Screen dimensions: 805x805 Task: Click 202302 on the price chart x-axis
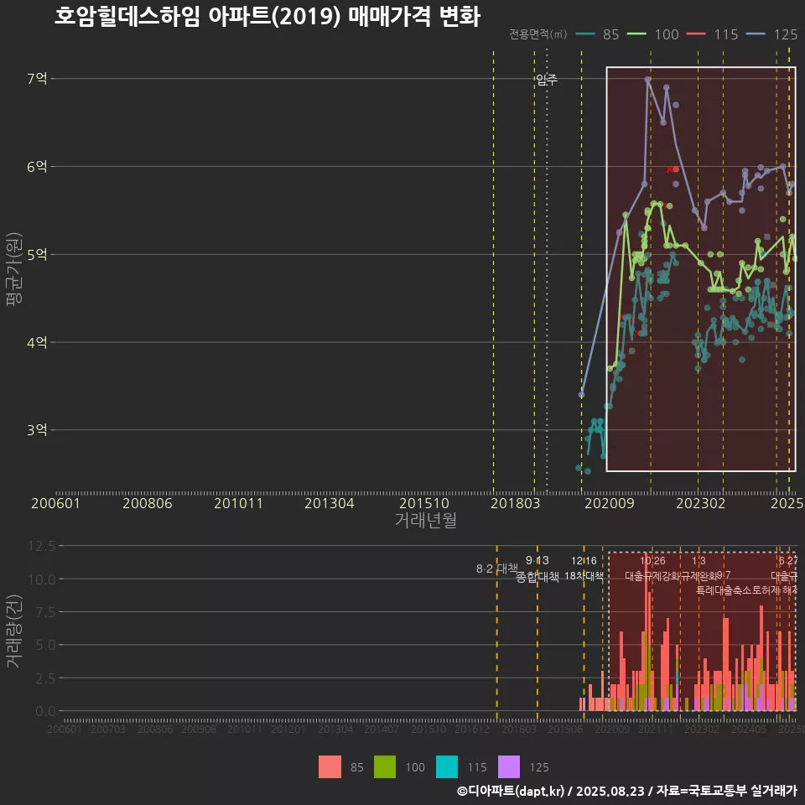point(701,503)
